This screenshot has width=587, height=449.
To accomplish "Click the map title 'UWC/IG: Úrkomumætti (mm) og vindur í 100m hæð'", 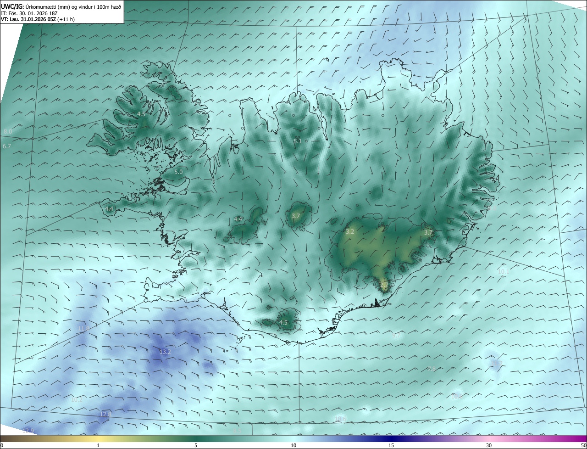I will point(61,6).
